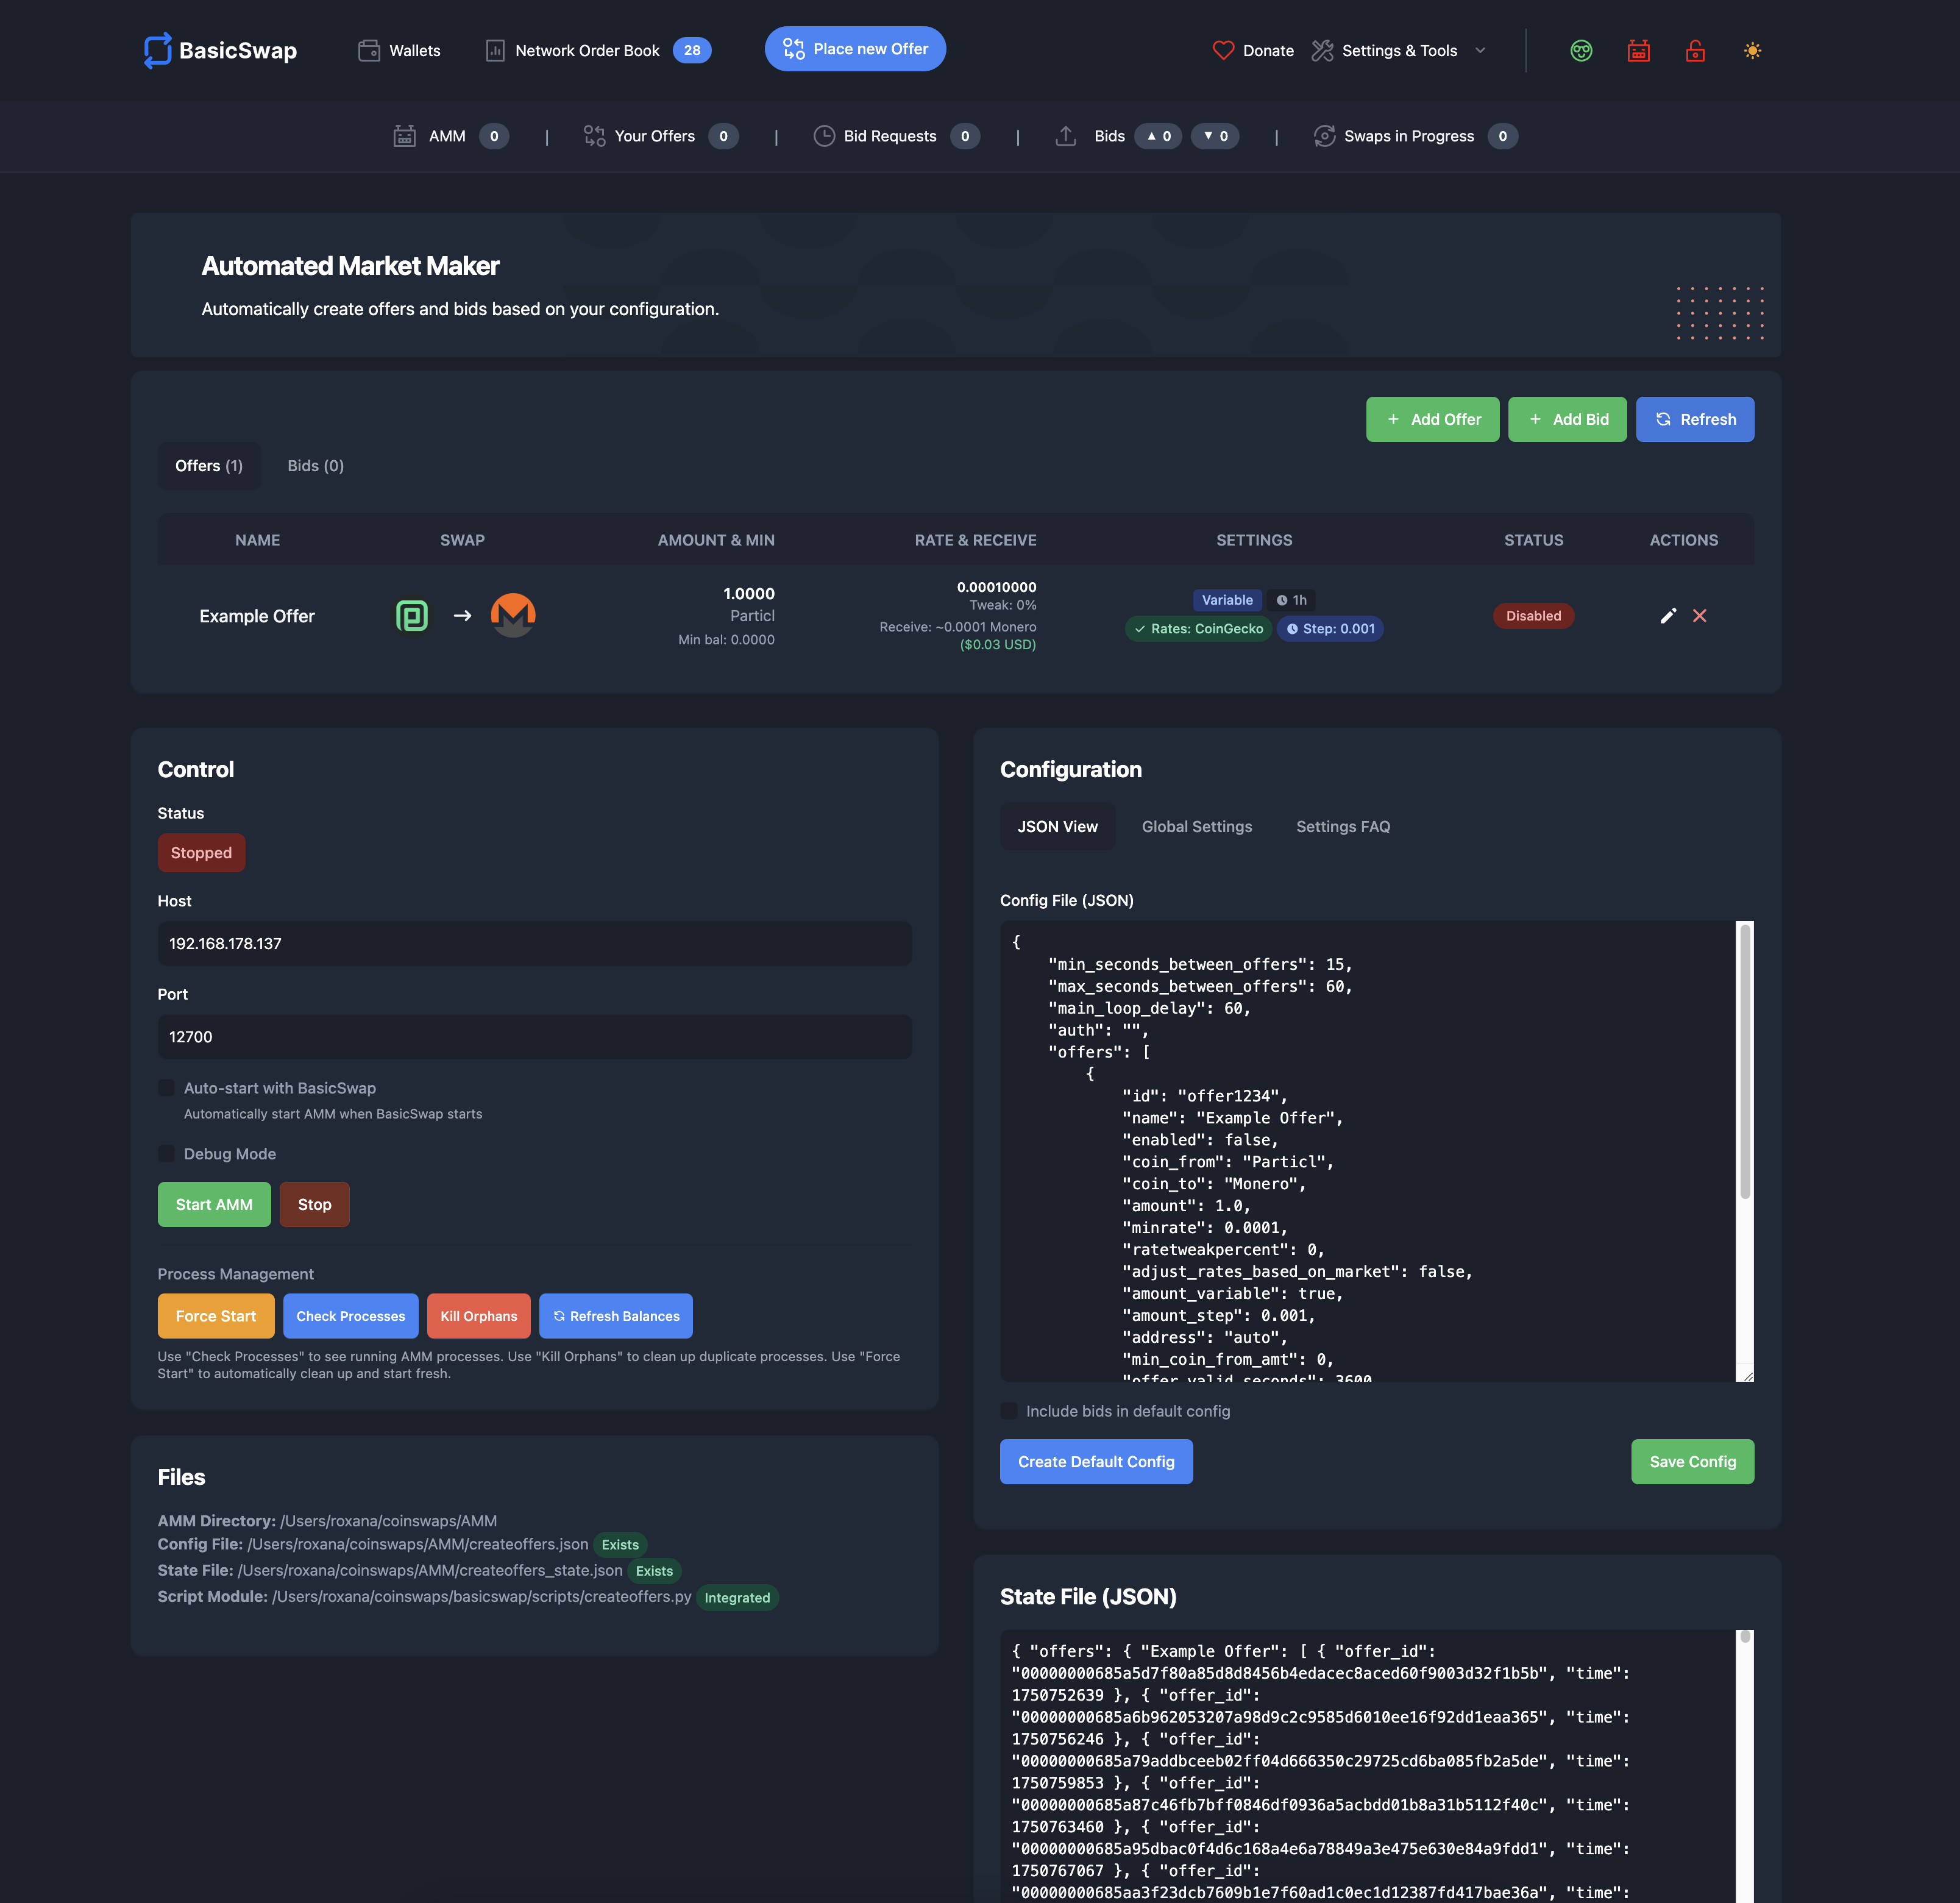This screenshot has height=1903, width=1960.
Task: Open the Bids descending filter
Action: [x=1215, y=136]
